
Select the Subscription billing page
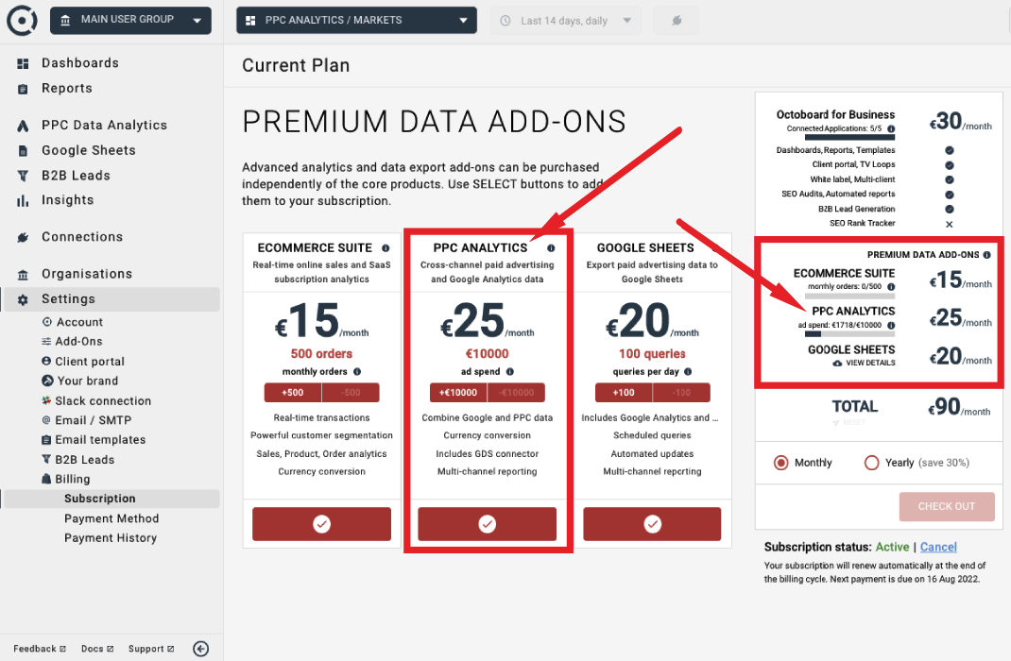[100, 499]
